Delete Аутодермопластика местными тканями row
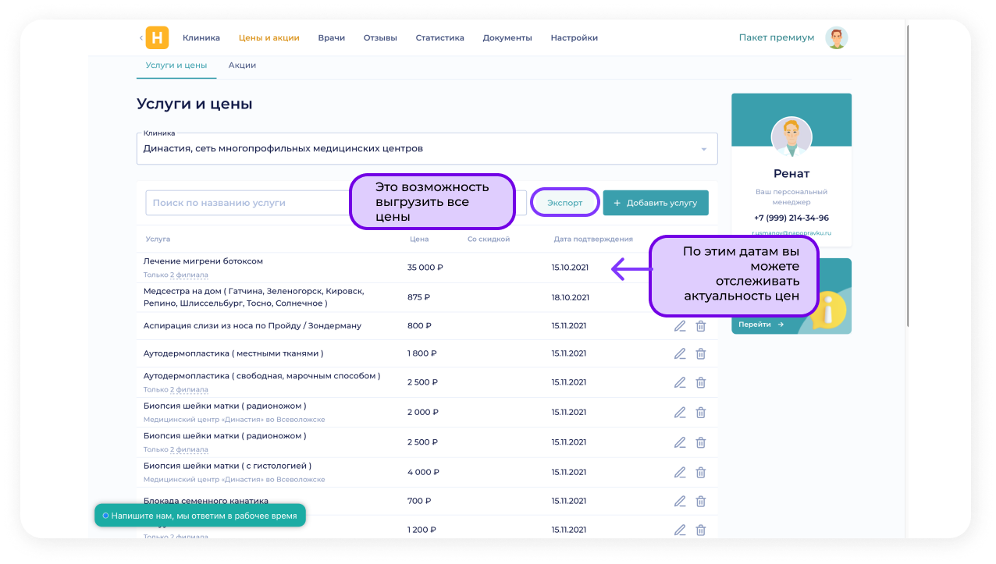The height and width of the screenshot is (564, 996). pos(701,353)
